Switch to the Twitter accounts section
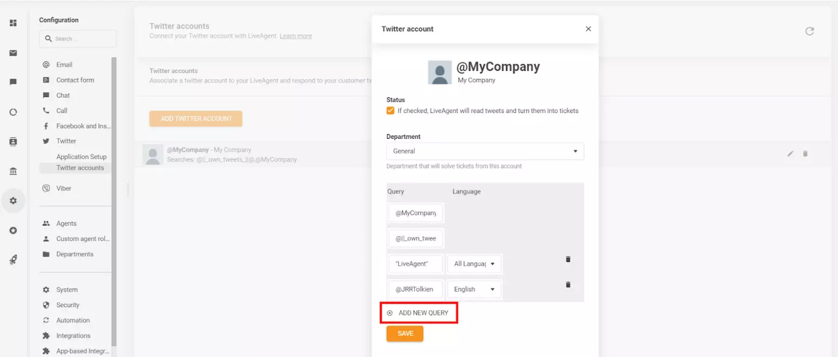 click(80, 167)
